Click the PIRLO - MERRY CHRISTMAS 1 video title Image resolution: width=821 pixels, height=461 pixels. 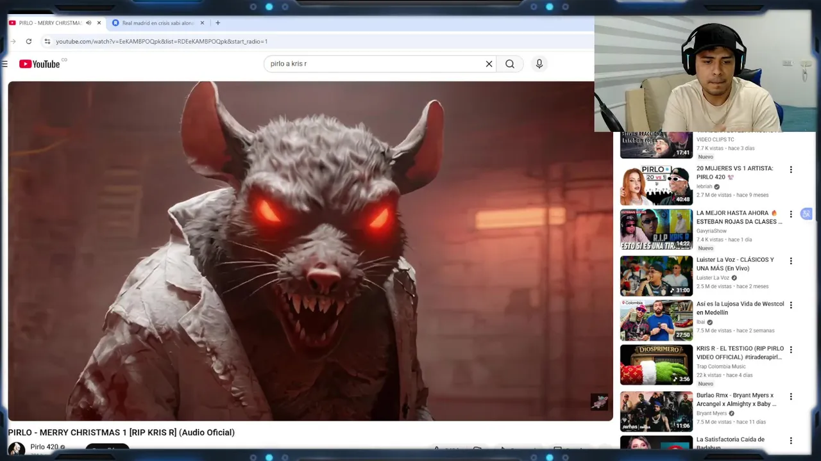121,433
